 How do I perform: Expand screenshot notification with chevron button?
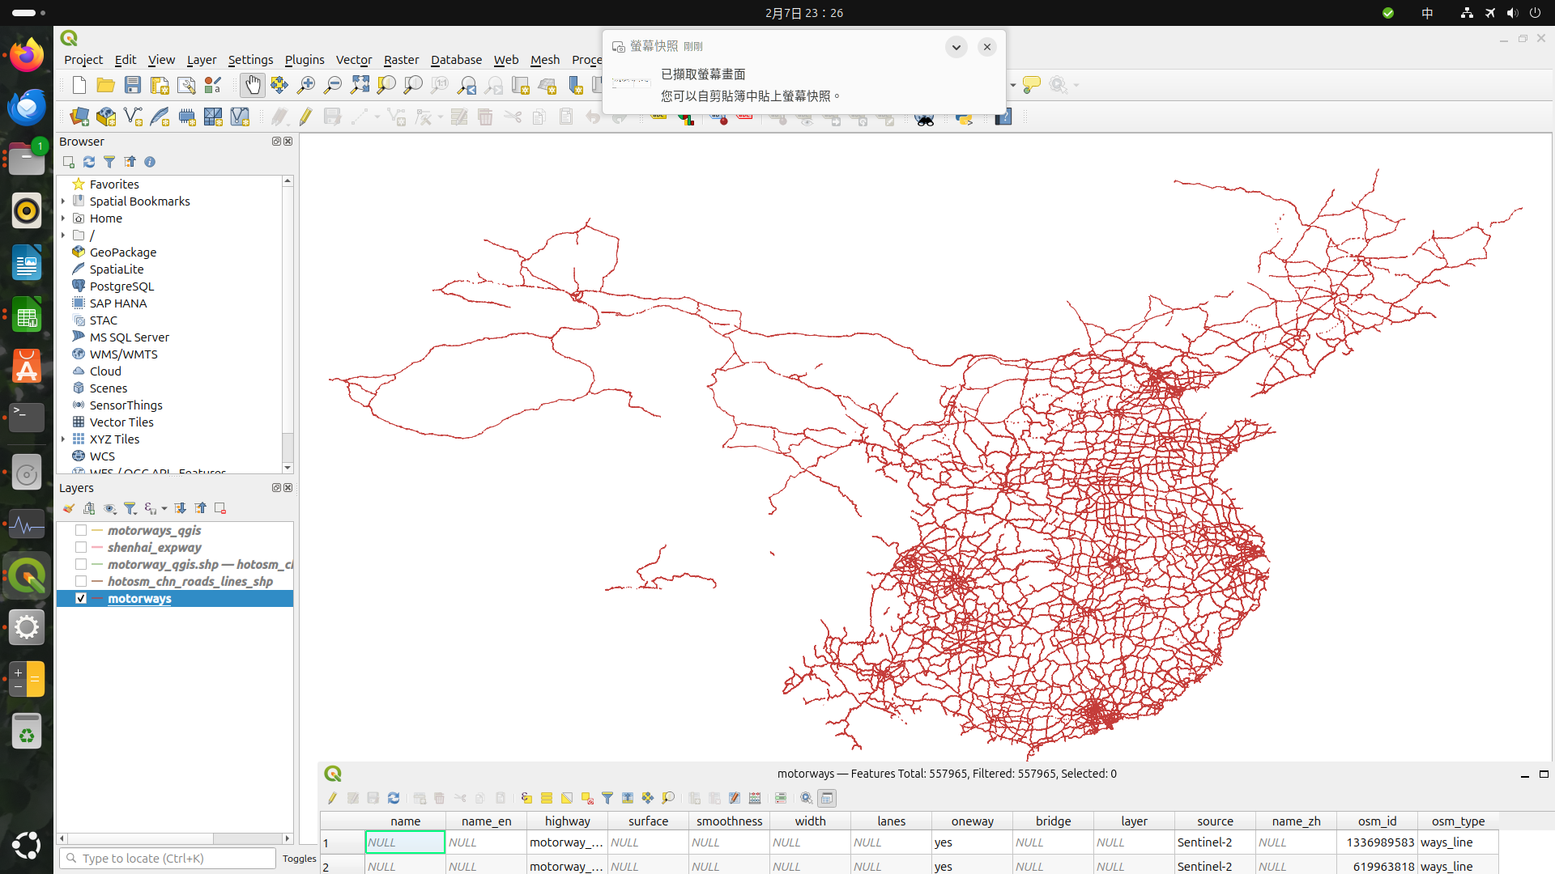tap(956, 47)
